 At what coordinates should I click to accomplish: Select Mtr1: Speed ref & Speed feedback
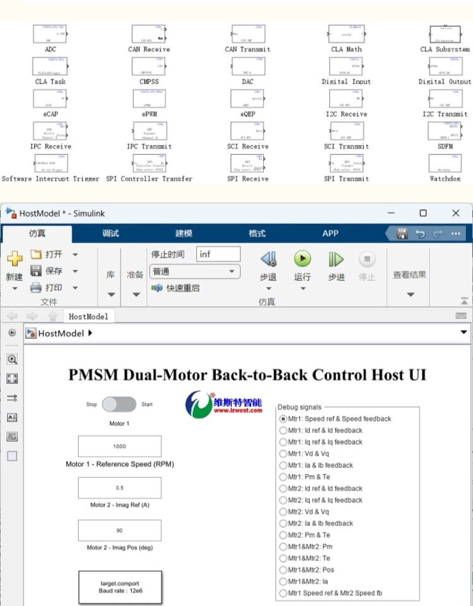[335, 419]
